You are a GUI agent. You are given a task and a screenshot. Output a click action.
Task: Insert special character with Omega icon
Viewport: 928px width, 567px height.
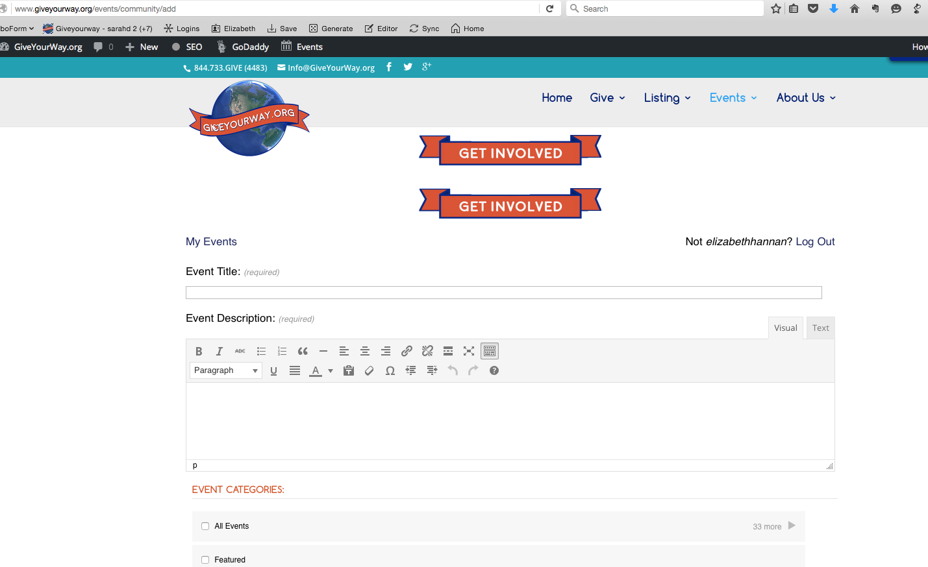coord(390,370)
